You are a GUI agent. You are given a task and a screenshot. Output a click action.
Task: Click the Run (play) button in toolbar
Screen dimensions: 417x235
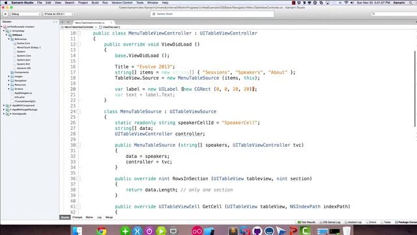point(5,14)
